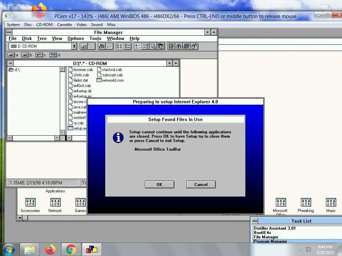The image size is (342, 256).
Task: Select chnls.cab in file list
Action: [x=79, y=75]
